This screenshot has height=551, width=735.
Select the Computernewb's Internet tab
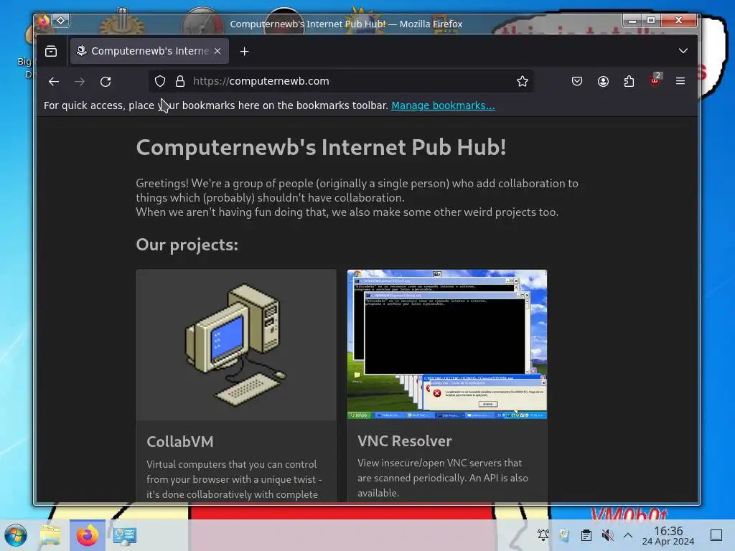pyautogui.click(x=149, y=51)
